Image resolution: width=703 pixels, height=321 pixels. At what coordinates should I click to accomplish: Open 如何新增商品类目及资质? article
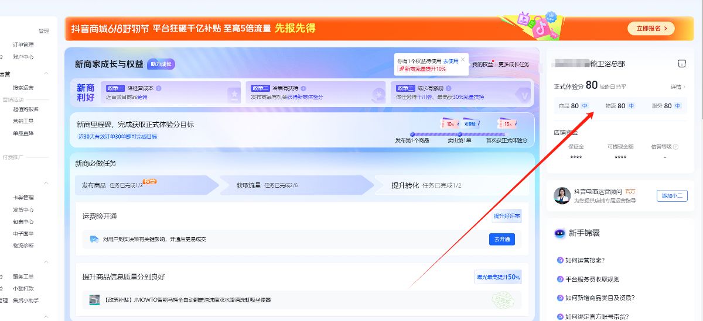[x=600, y=298]
